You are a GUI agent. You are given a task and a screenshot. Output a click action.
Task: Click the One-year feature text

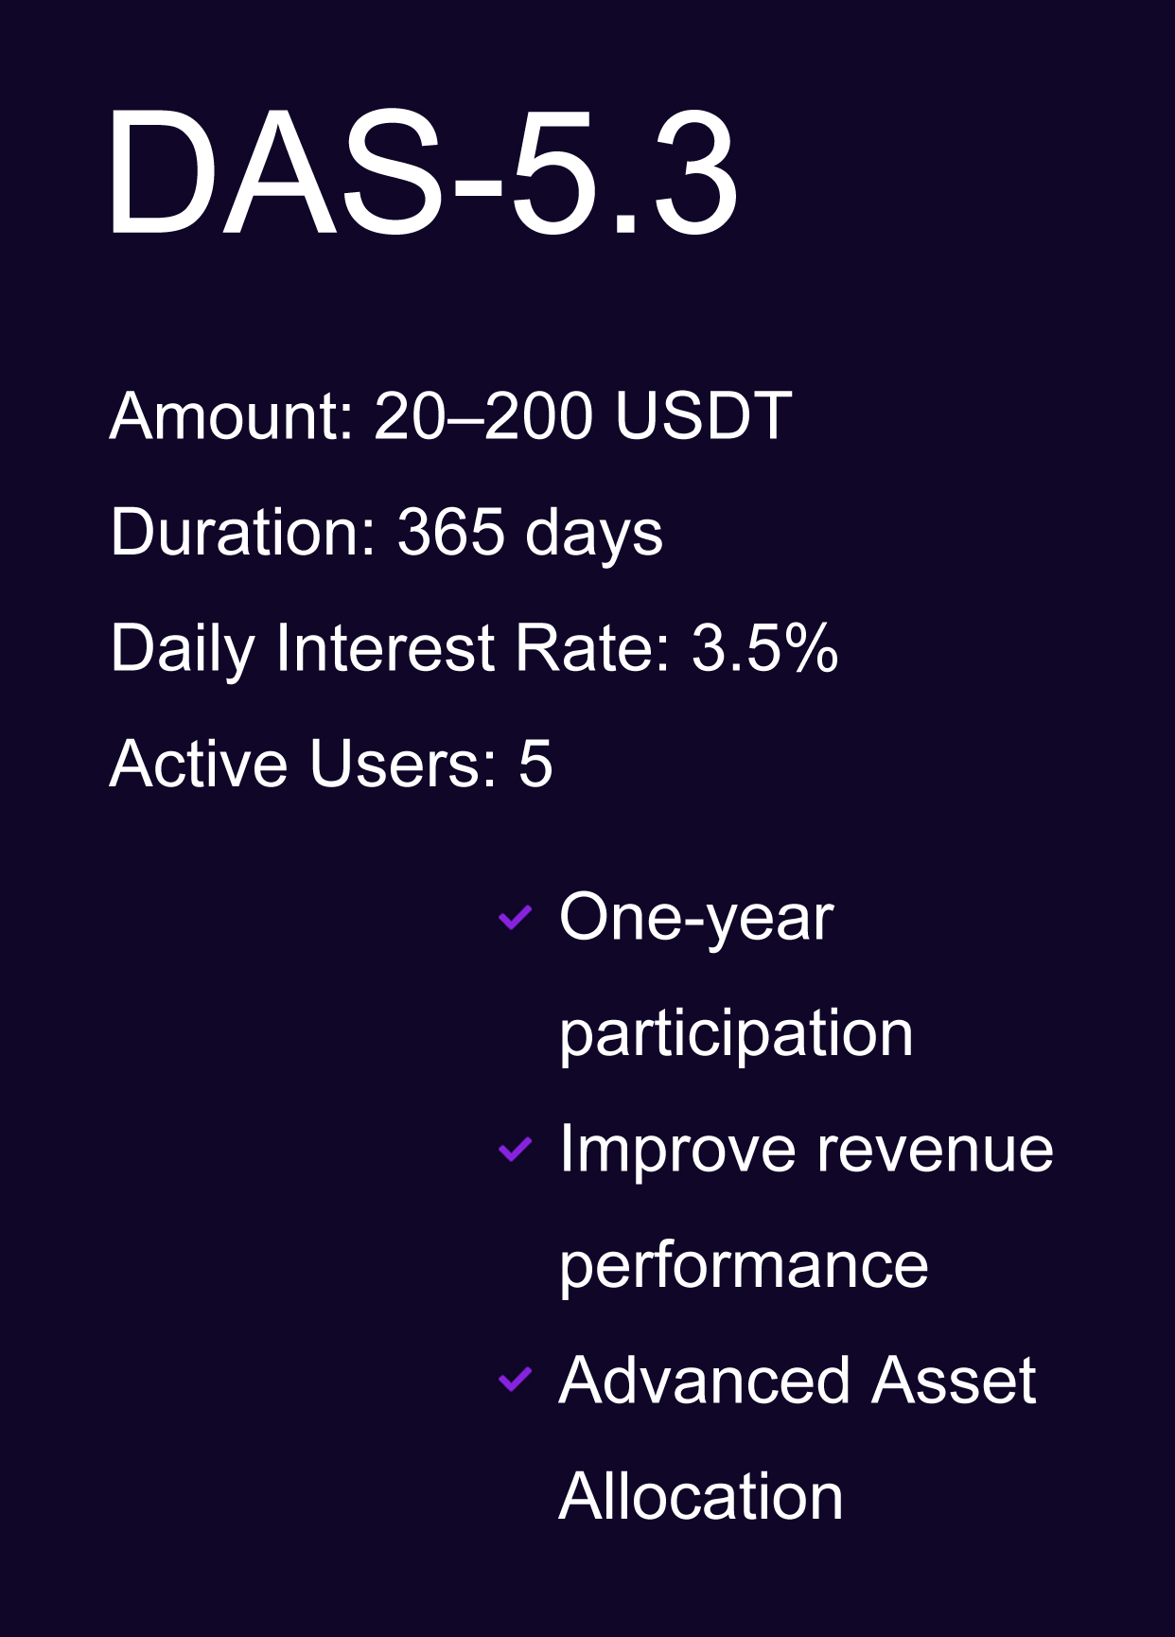pos(696,917)
